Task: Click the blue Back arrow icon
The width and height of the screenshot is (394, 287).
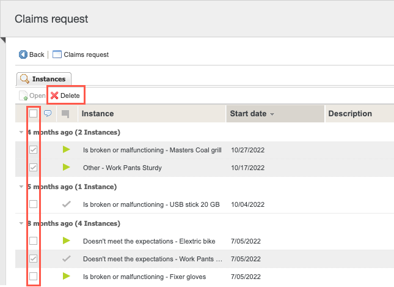Action: 23,54
